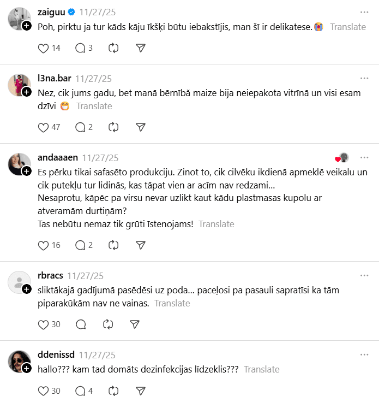This screenshot has height=402, width=379.
Task: Translate andaaaen's comment
Action: [x=216, y=224]
